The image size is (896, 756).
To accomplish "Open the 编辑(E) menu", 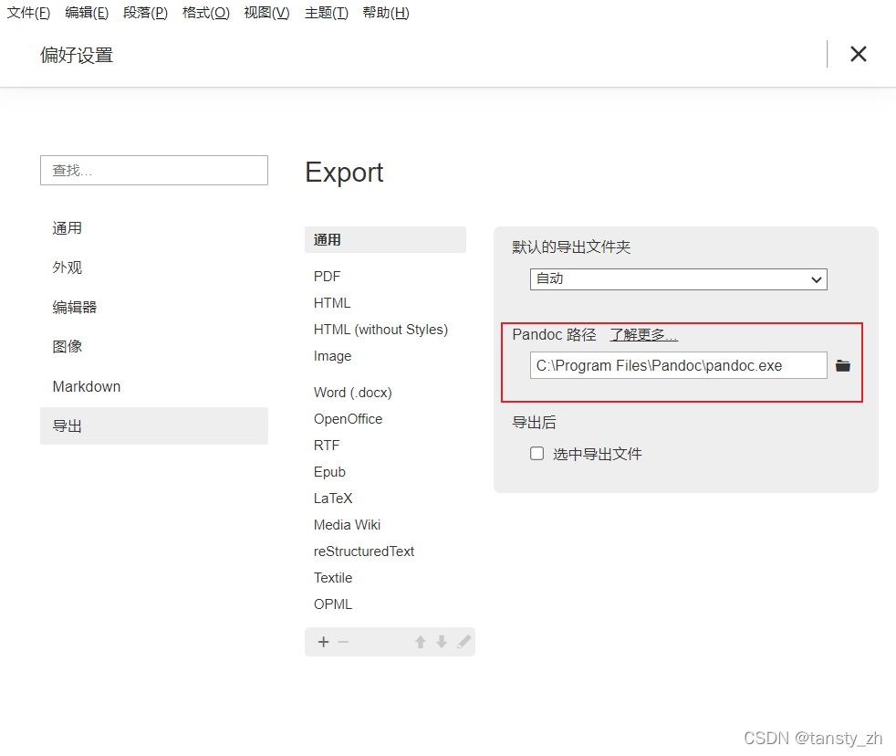I will (87, 13).
